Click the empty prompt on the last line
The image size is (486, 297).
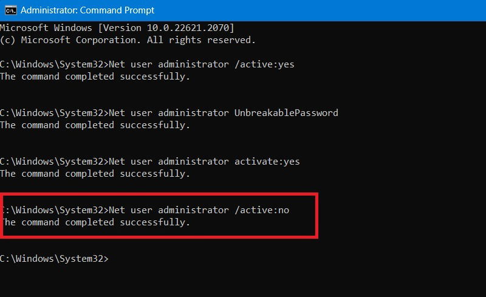pyautogui.click(x=54, y=259)
